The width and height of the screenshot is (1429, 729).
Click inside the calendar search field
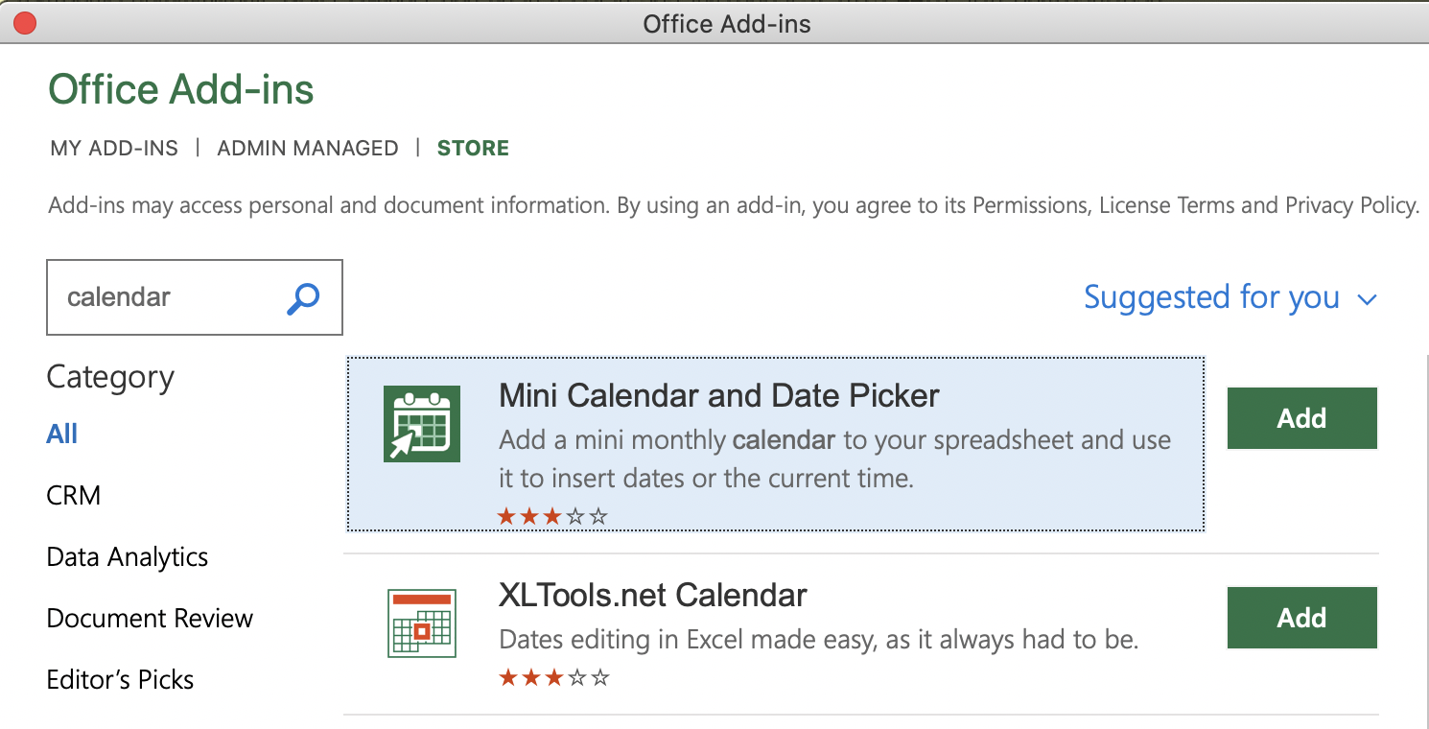168,297
